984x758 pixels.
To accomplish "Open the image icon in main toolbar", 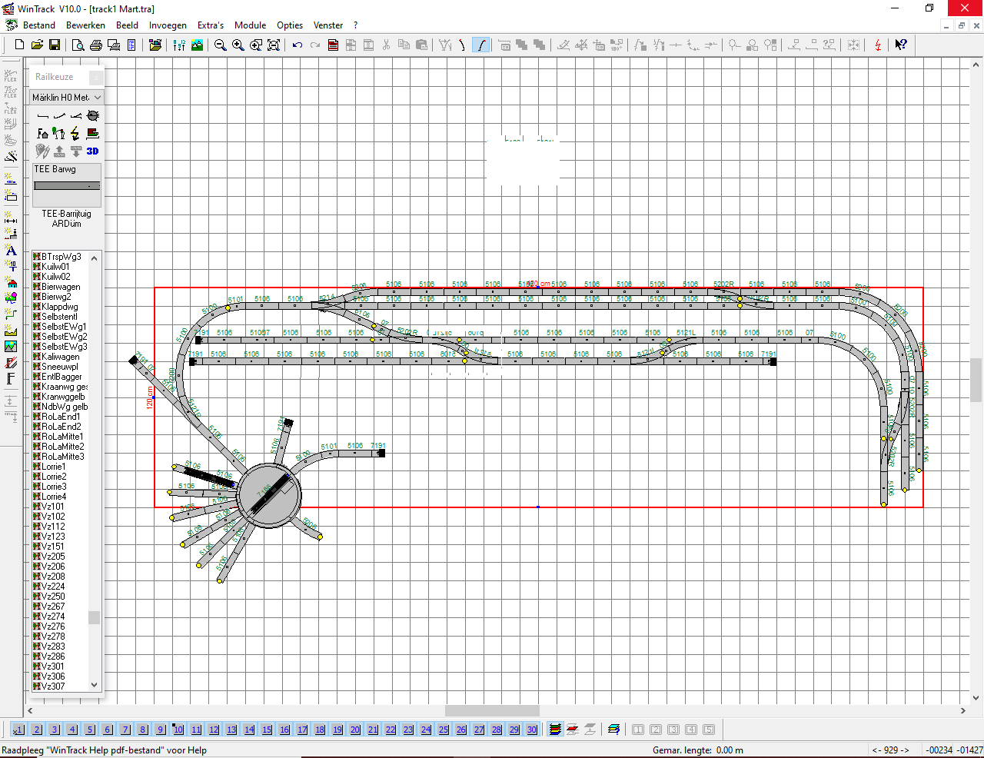I will pos(198,45).
